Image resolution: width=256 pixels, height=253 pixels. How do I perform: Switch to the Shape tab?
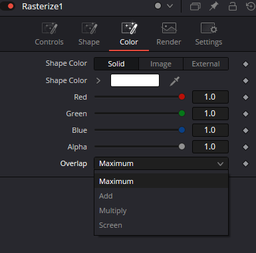pos(89,34)
